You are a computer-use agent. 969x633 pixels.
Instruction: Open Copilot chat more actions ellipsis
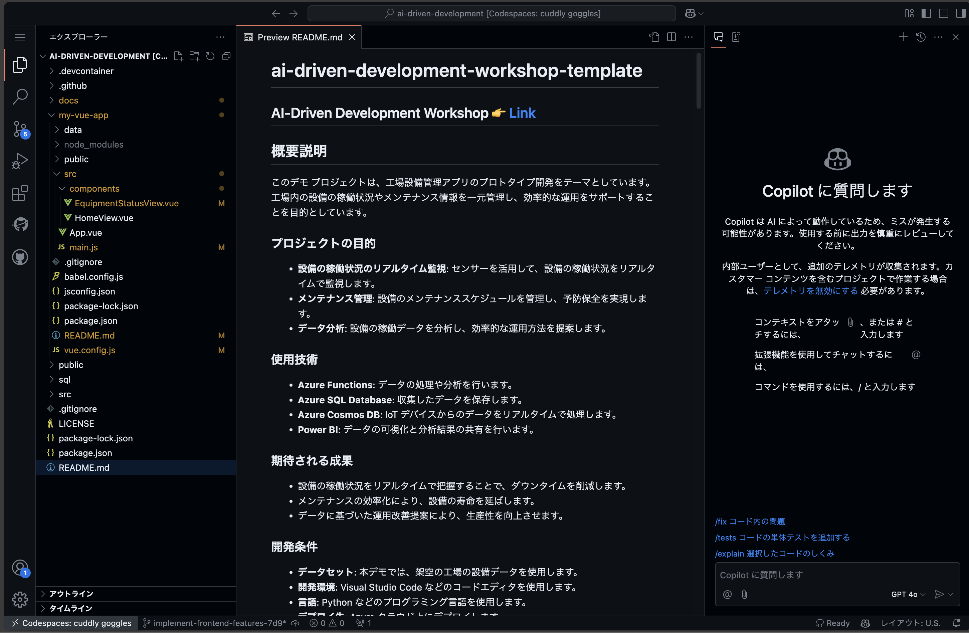tap(938, 37)
